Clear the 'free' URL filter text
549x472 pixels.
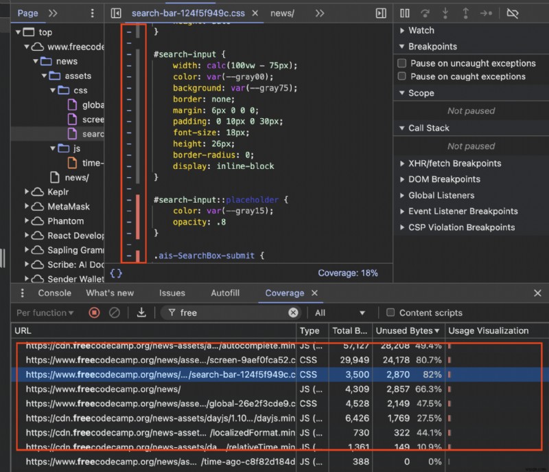(x=294, y=313)
